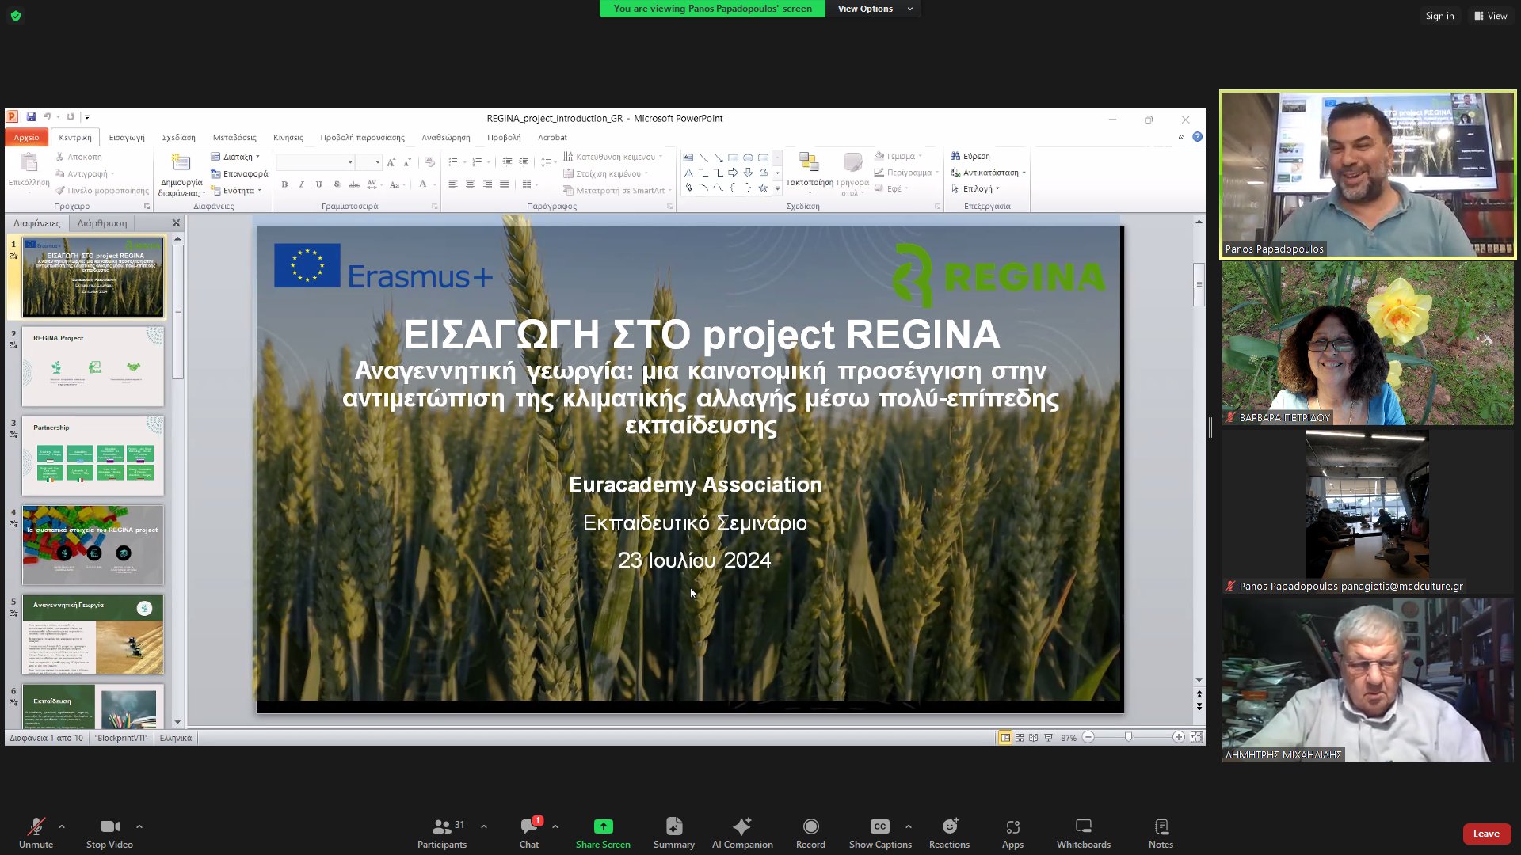Viewport: 1521px width, 855px height.
Task: Open the font size combo box
Action: 369,162
